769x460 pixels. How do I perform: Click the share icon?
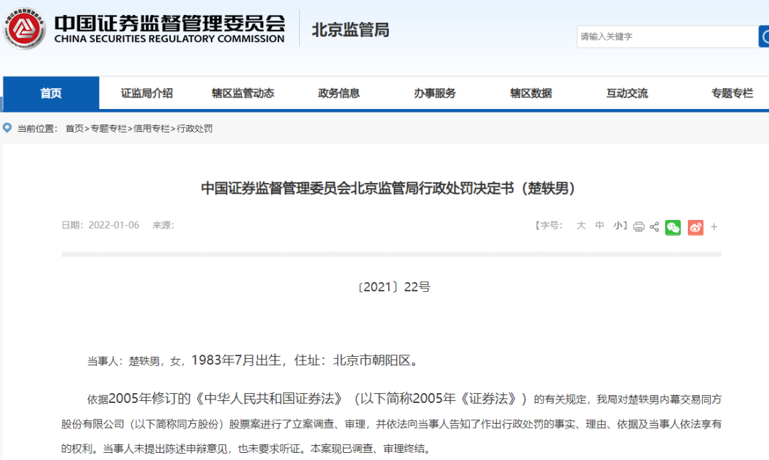coord(654,226)
